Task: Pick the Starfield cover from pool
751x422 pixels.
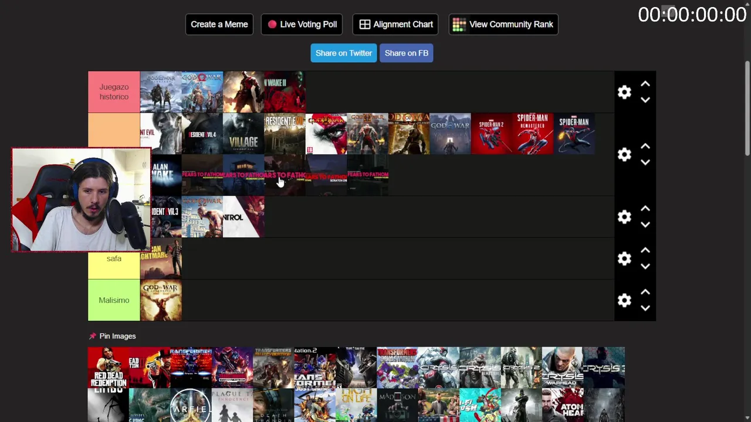Action: pos(191,405)
